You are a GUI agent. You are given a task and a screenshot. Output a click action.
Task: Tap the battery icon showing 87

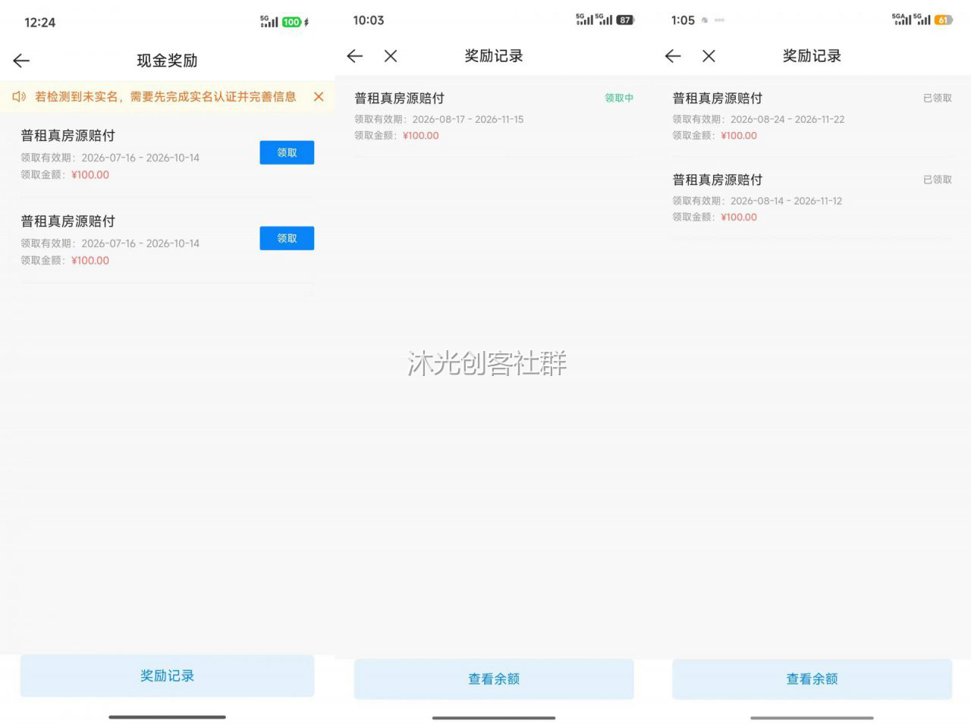625,20
